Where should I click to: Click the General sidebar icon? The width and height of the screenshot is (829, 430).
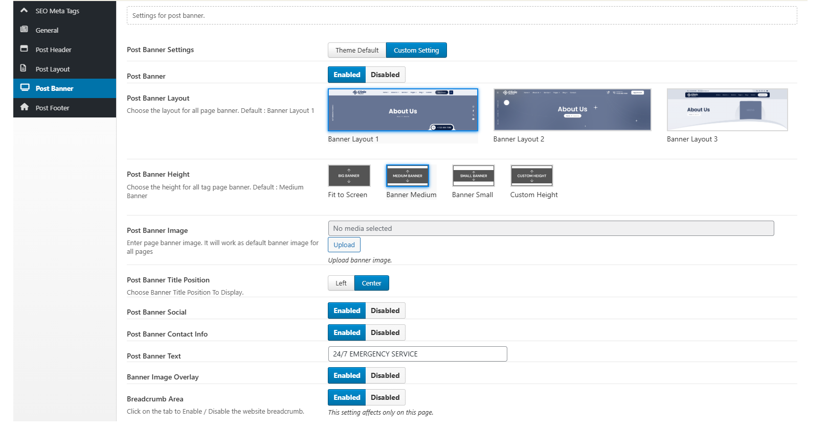click(24, 30)
